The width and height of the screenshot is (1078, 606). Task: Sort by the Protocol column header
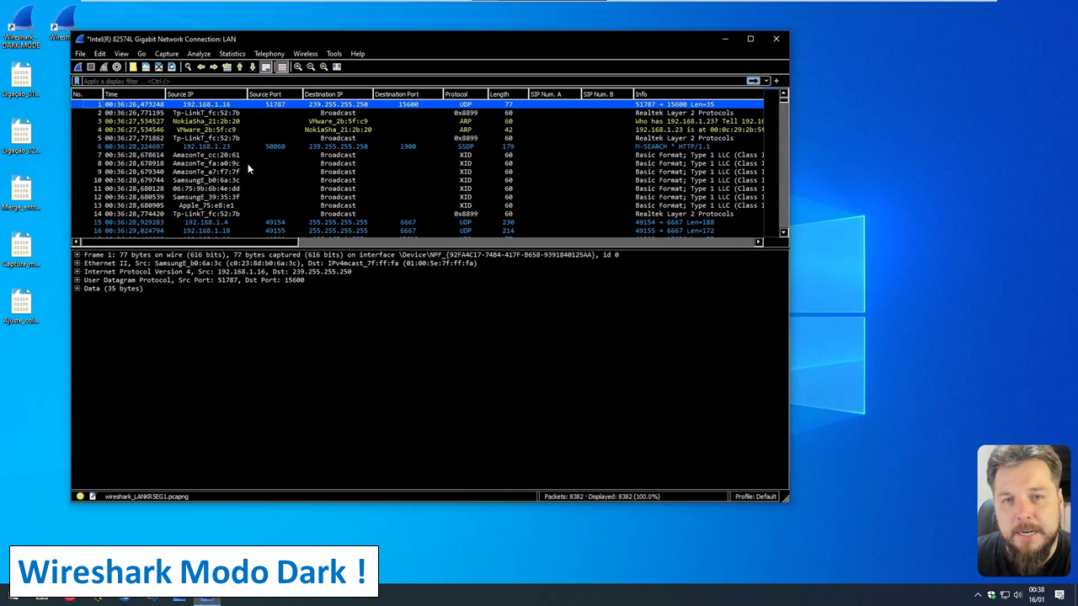(465, 94)
